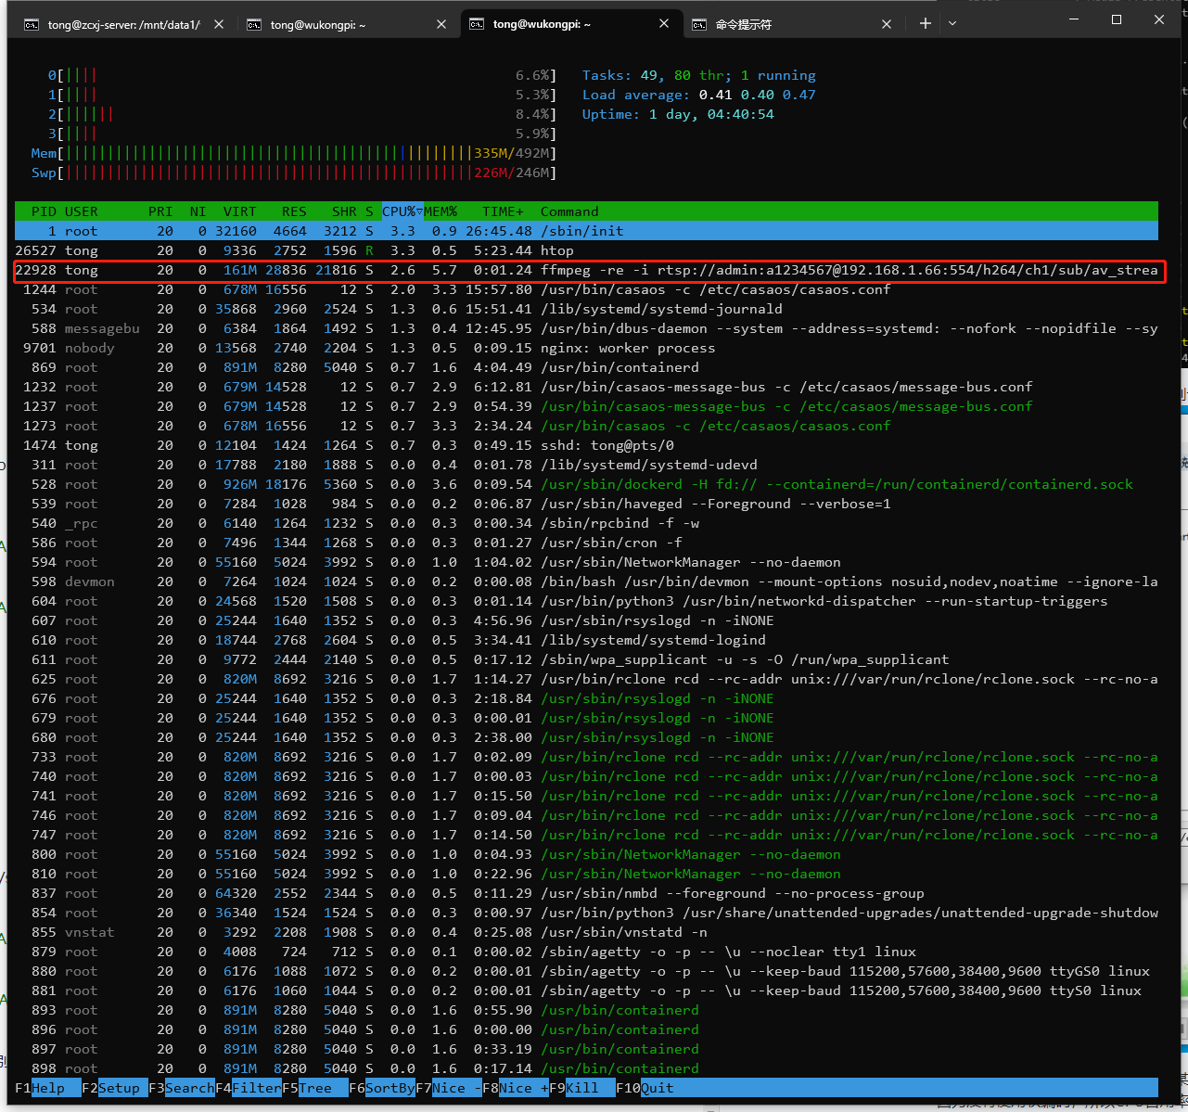This screenshot has height=1112, width=1188.
Task: Select the /sbin/rpcbind process row
Action: click(x=586, y=523)
